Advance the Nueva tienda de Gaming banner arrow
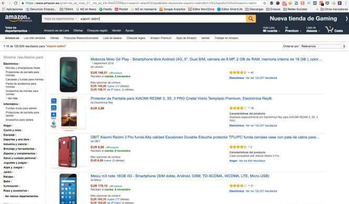Viewport: 349px width, 204px height. coord(346,19)
